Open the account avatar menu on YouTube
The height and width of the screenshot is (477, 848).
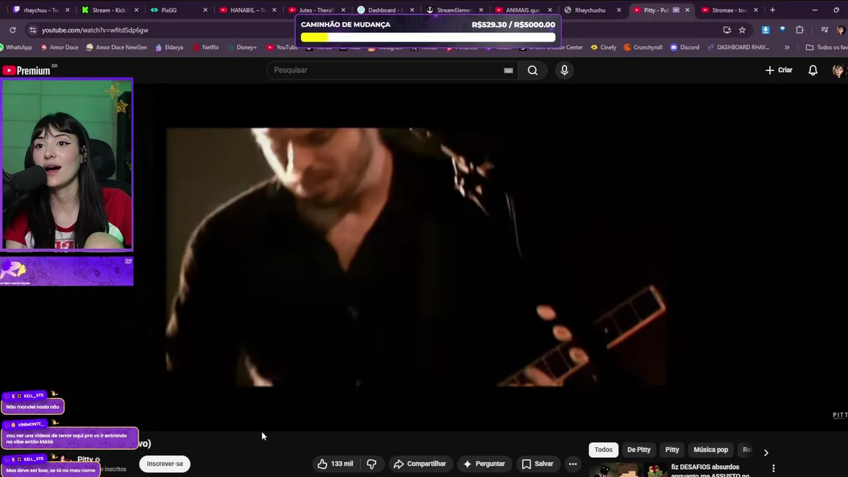click(838, 70)
